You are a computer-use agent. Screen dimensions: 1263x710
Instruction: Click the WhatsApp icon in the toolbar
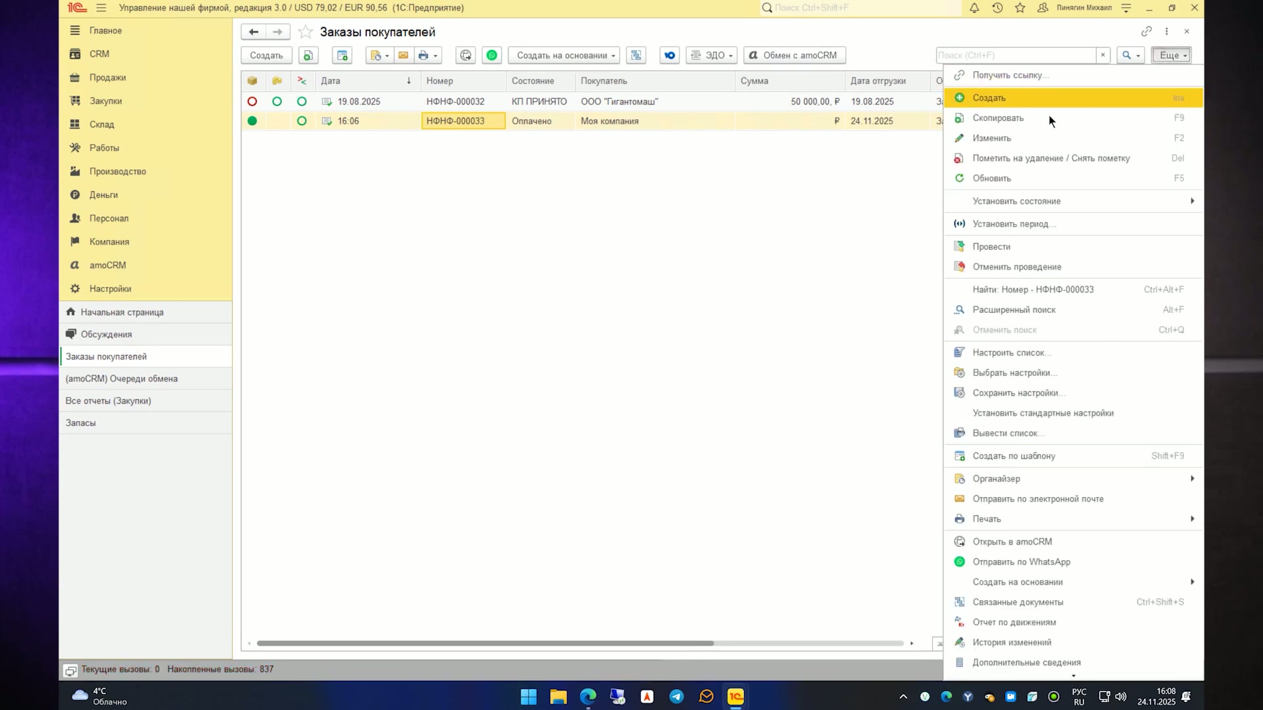point(492,55)
